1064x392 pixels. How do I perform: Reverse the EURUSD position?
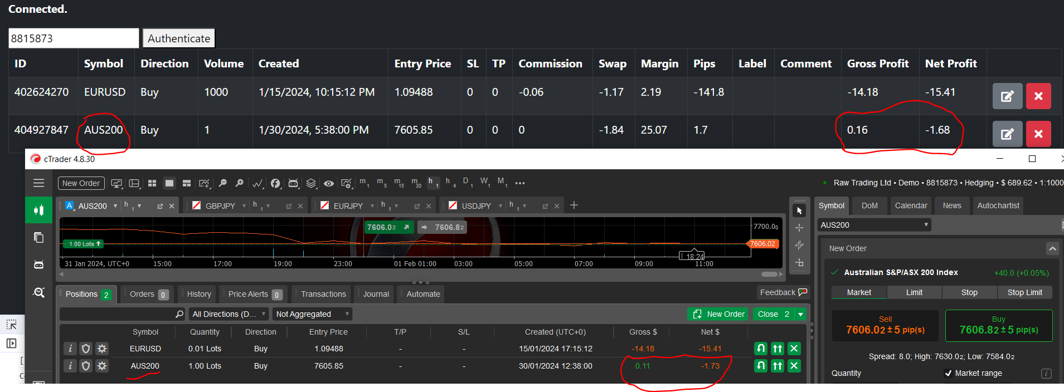[x=761, y=349]
